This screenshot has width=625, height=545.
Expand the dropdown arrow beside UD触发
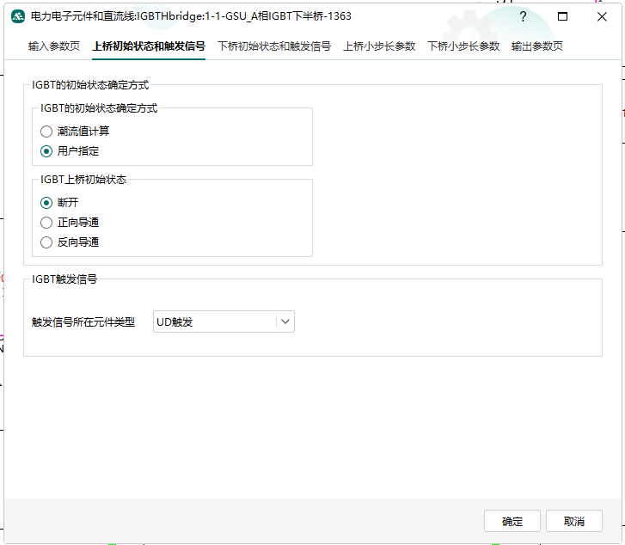[285, 322]
